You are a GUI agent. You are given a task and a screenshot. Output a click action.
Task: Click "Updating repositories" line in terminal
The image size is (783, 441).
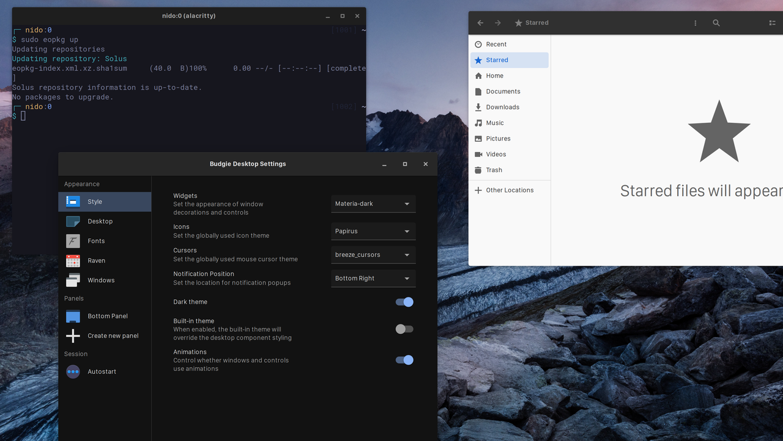pyautogui.click(x=58, y=49)
